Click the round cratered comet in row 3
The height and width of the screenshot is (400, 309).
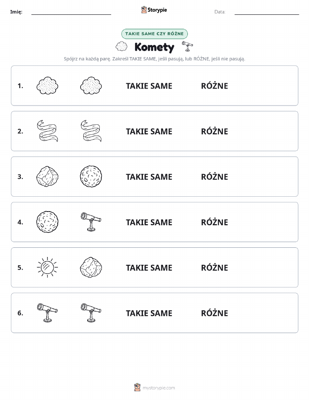pos(91,177)
